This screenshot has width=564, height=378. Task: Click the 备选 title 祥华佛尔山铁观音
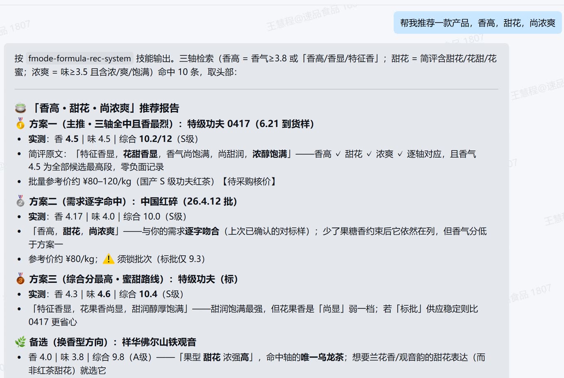(x=159, y=342)
